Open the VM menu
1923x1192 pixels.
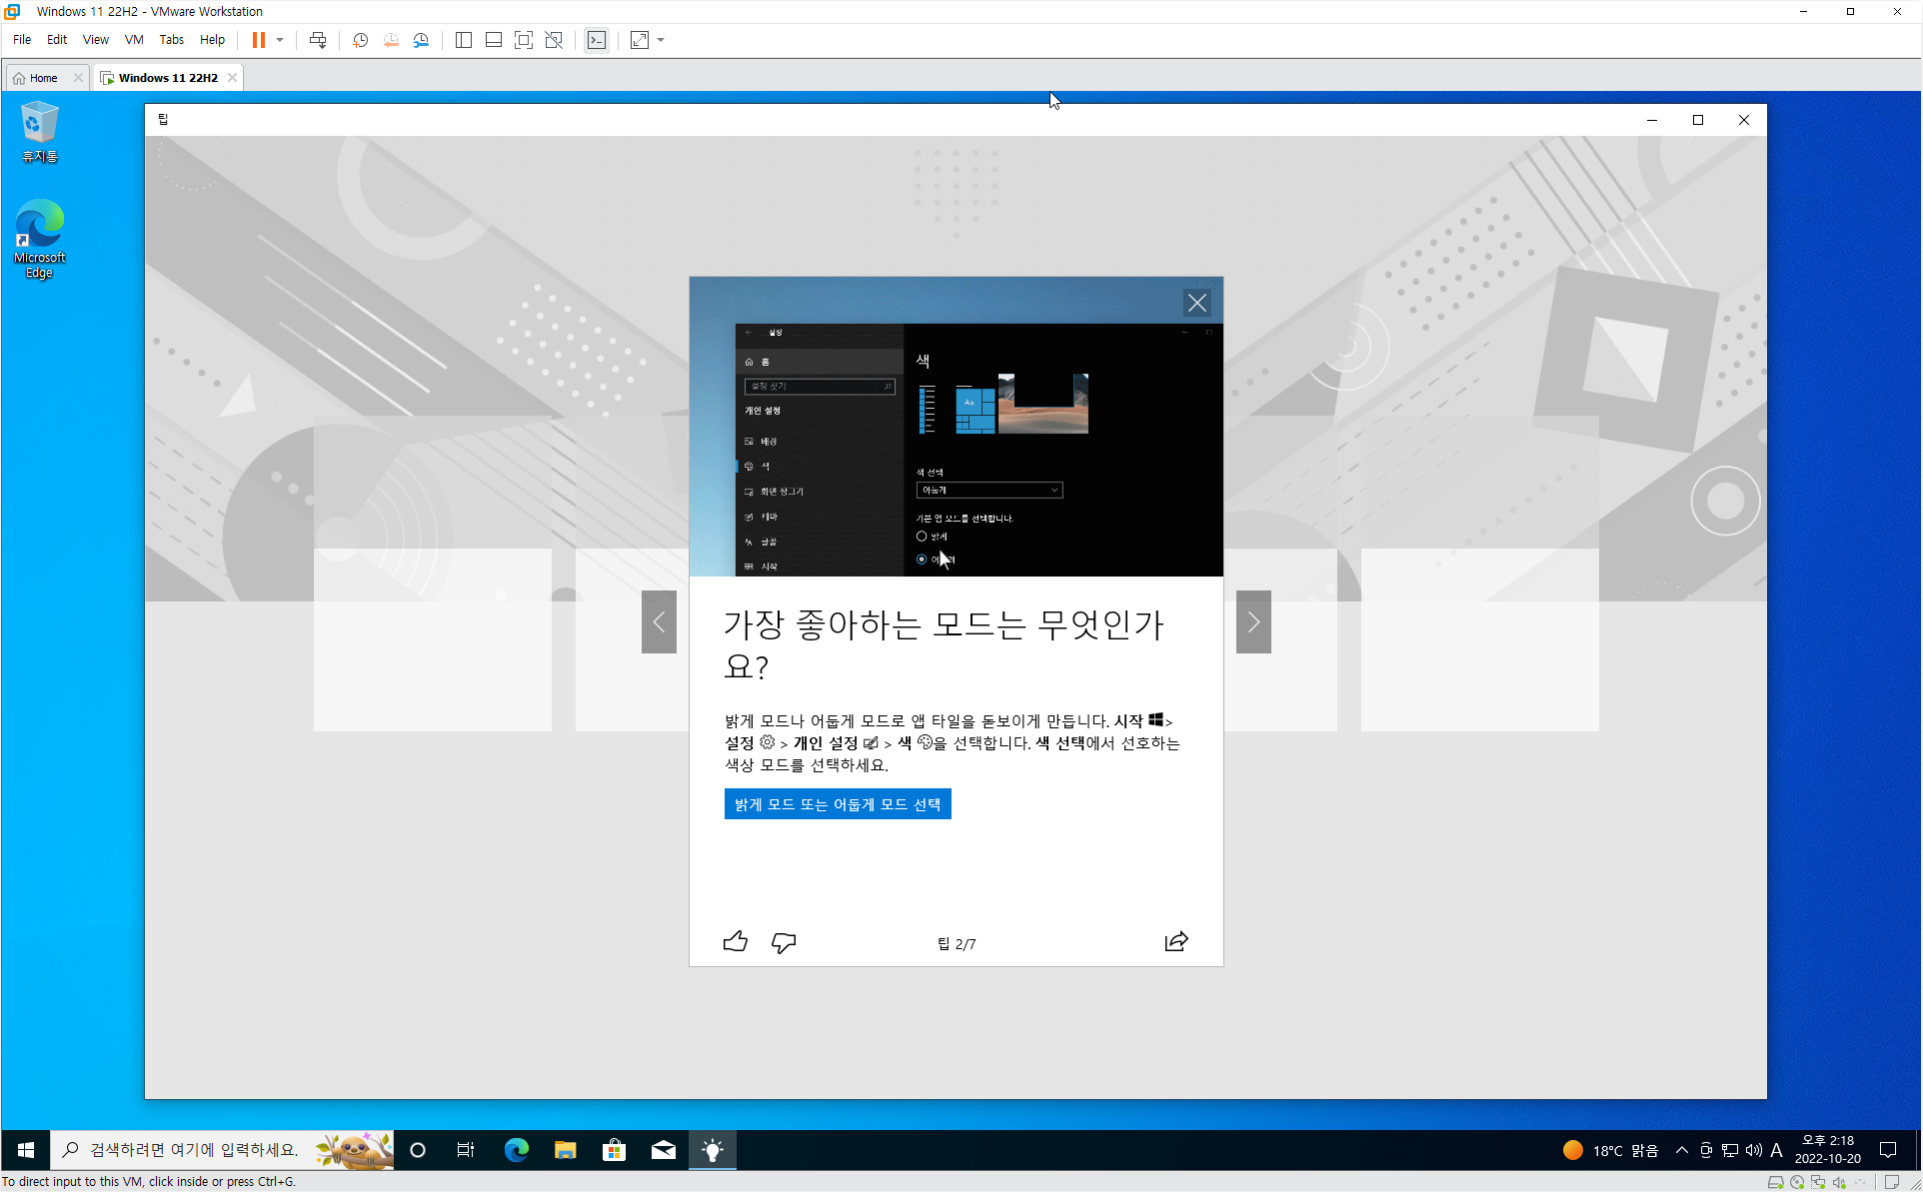[x=133, y=40]
